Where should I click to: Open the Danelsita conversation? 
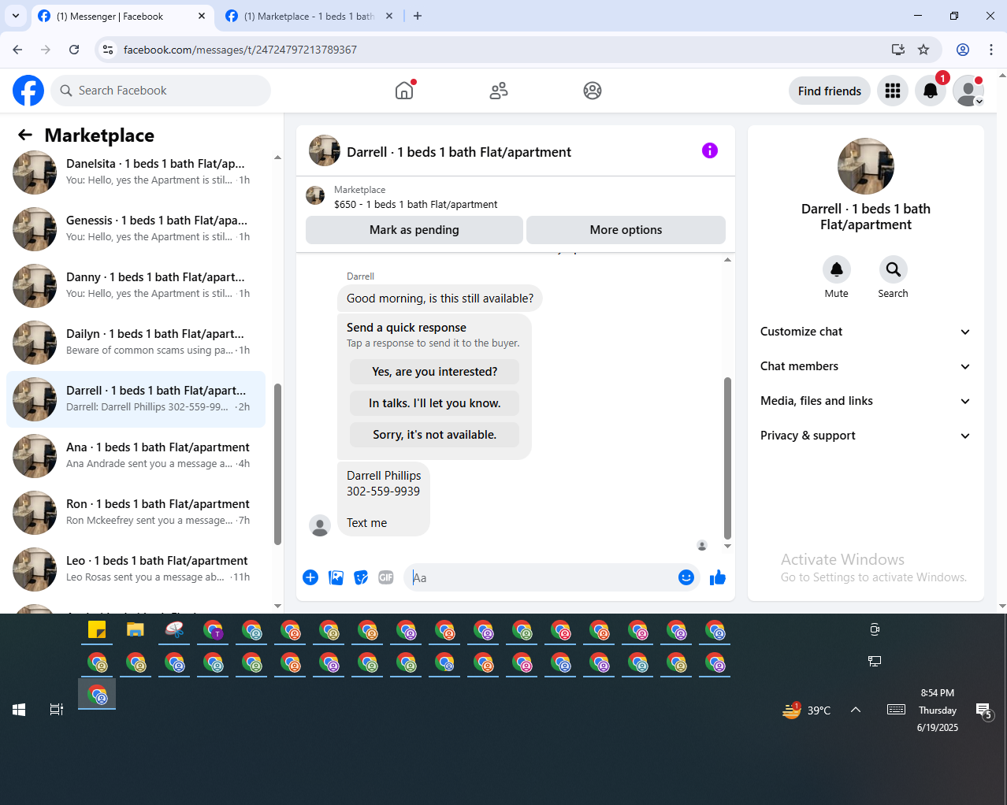click(136, 172)
